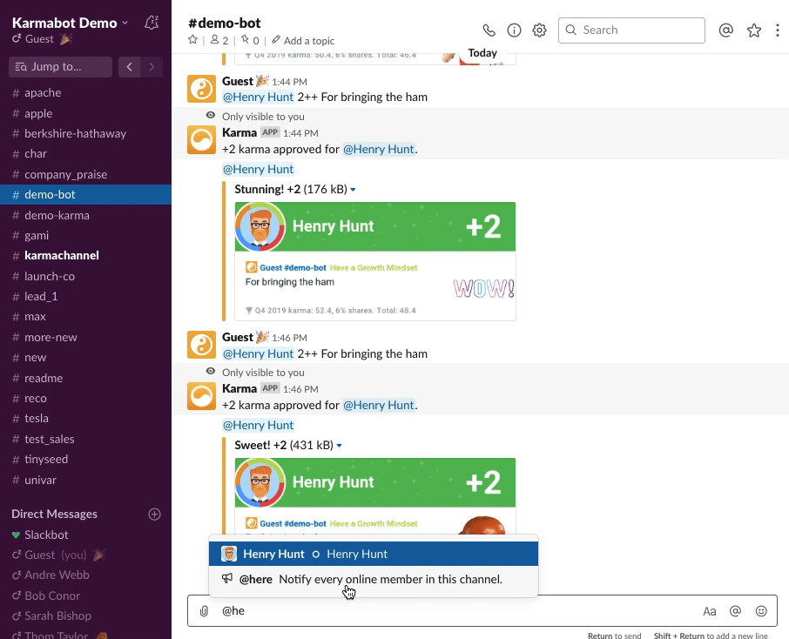789x639 pixels.
Task: Click Karma app name at 1:46 PM
Action: pyautogui.click(x=239, y=389)
